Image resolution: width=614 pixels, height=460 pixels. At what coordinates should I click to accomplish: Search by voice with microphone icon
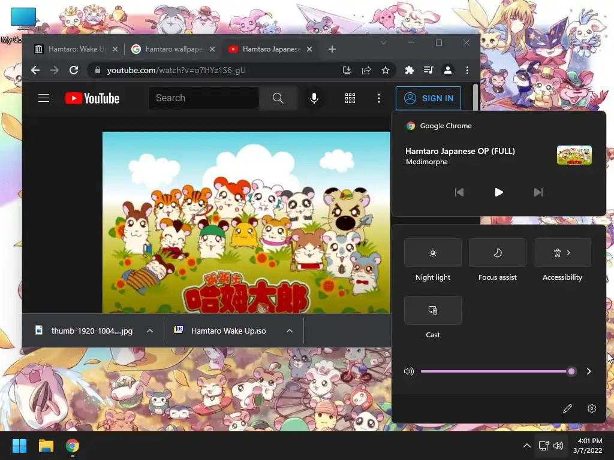point(314,98)
